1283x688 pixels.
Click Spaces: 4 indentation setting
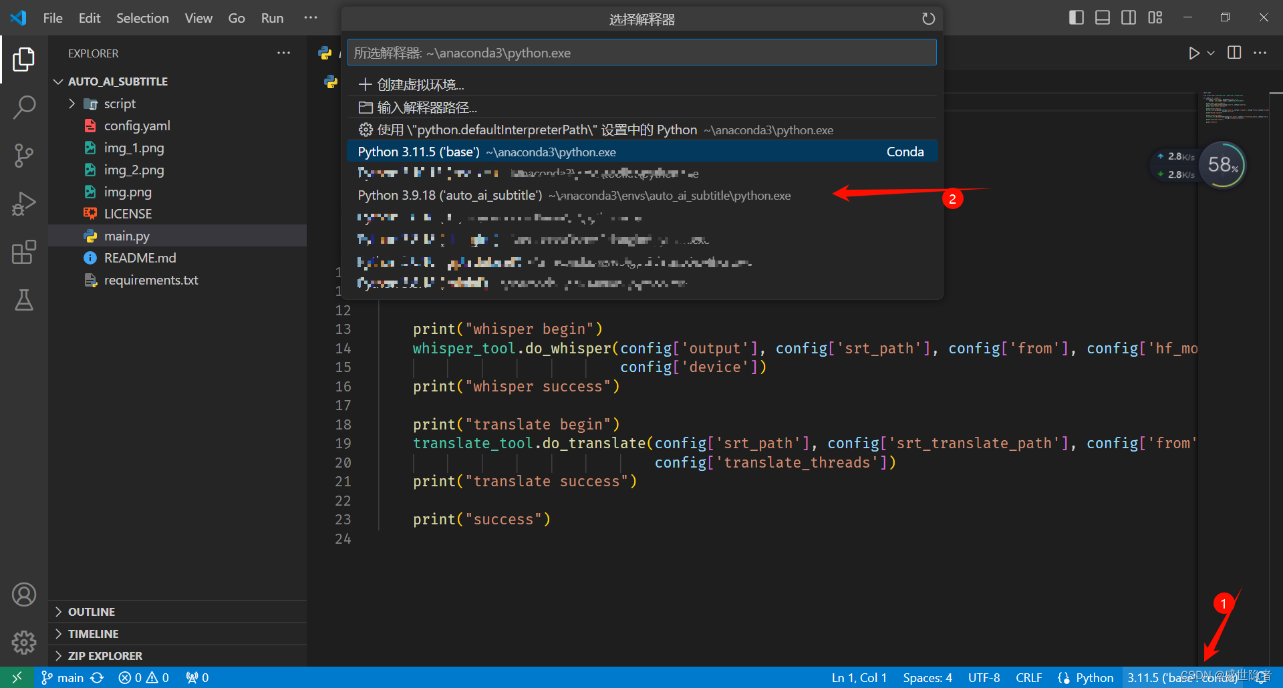pyautogui.click(x=928, y=677)
